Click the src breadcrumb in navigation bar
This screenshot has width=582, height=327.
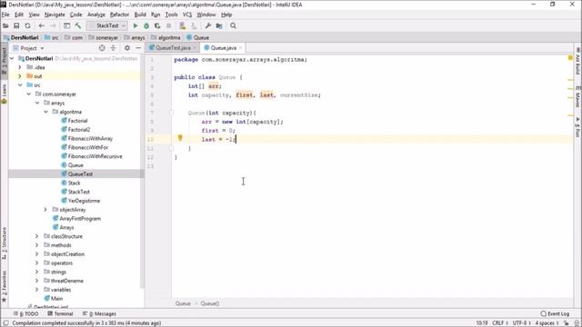tap(55, 38)
